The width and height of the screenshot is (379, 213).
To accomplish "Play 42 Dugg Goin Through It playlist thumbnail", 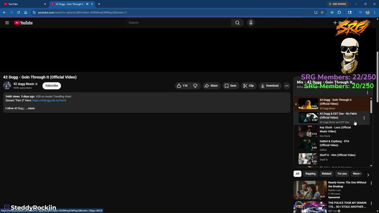I will 308,104.
